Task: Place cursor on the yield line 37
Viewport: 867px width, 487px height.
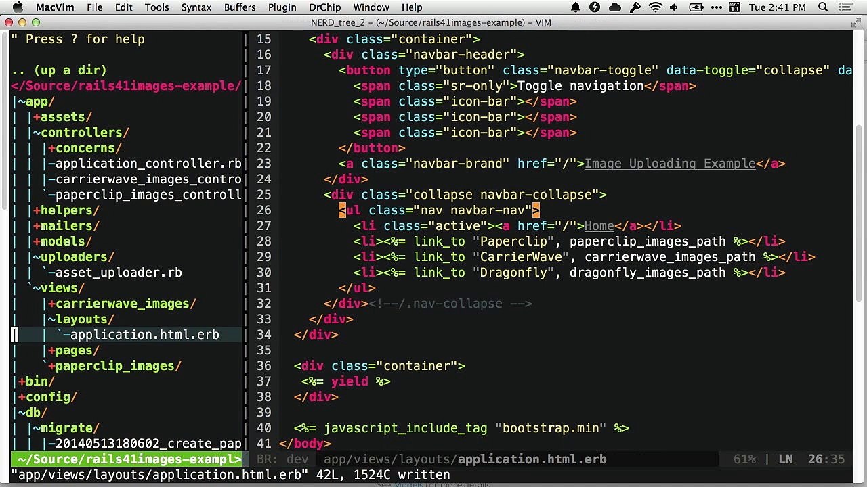Action: click(x=346, y=381)
